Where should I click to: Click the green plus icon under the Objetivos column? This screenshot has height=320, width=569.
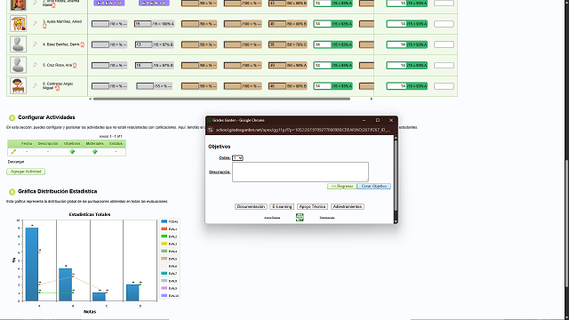click(x=72, y=152)
